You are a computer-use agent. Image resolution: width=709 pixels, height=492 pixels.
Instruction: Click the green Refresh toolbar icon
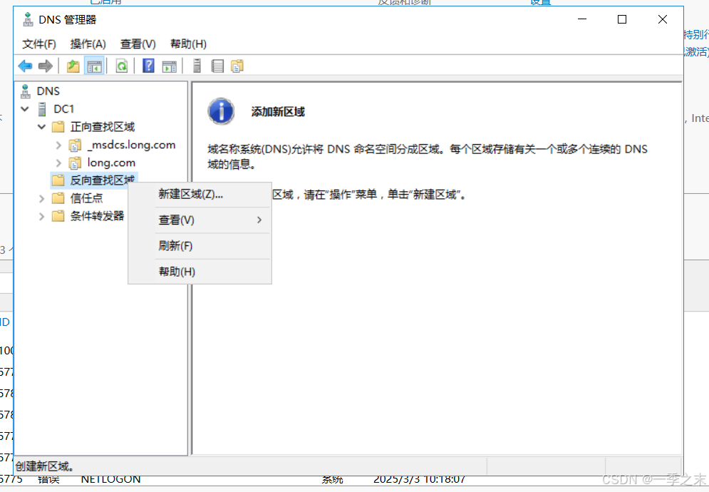pos(122,66)
